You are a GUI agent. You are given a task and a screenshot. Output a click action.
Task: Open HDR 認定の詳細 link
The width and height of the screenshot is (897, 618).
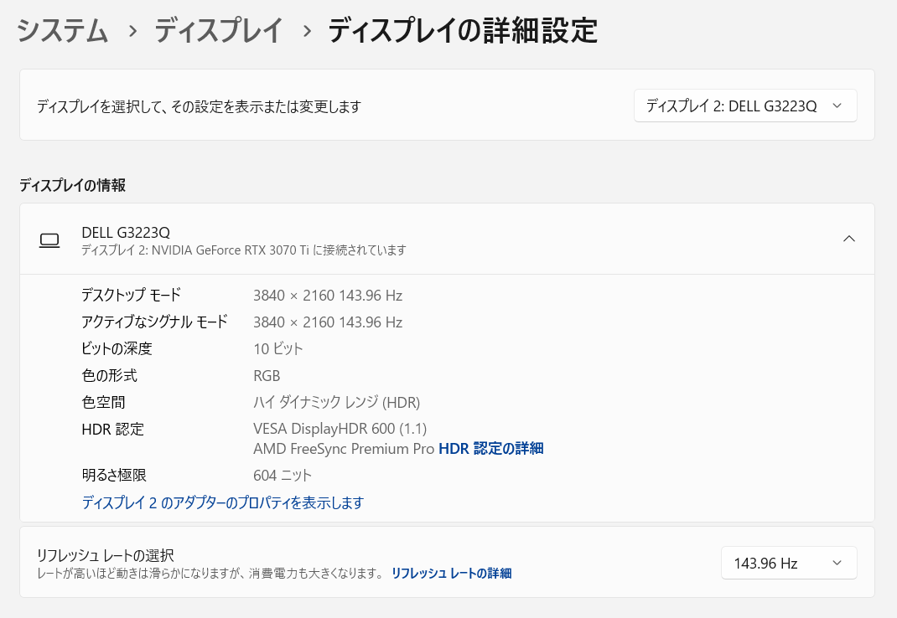[x=490, y=449]
